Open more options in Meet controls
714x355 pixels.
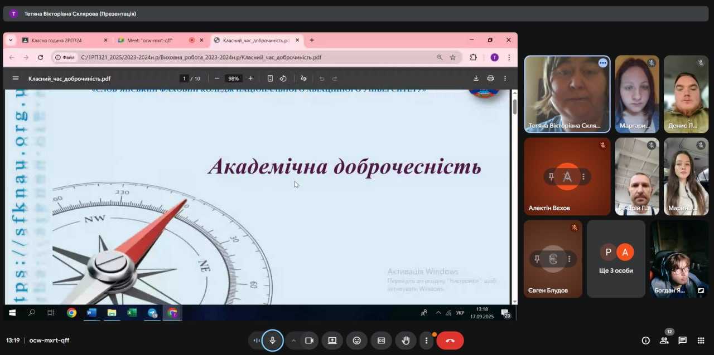click(x=427, y=341)
